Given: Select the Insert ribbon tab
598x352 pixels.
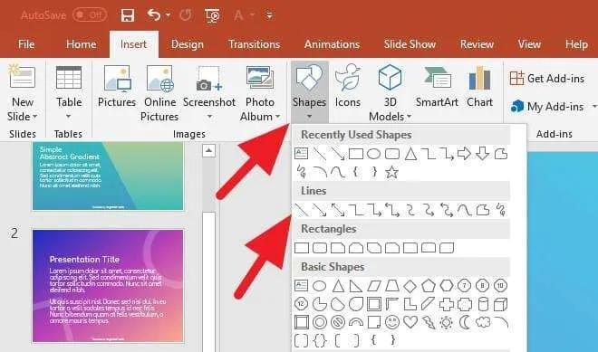Looking at the screenshot, I should pyautogui.click(x=133, y=44).
